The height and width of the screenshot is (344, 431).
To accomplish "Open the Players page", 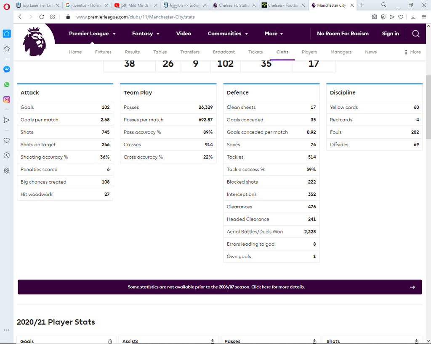I will (309, 52).
